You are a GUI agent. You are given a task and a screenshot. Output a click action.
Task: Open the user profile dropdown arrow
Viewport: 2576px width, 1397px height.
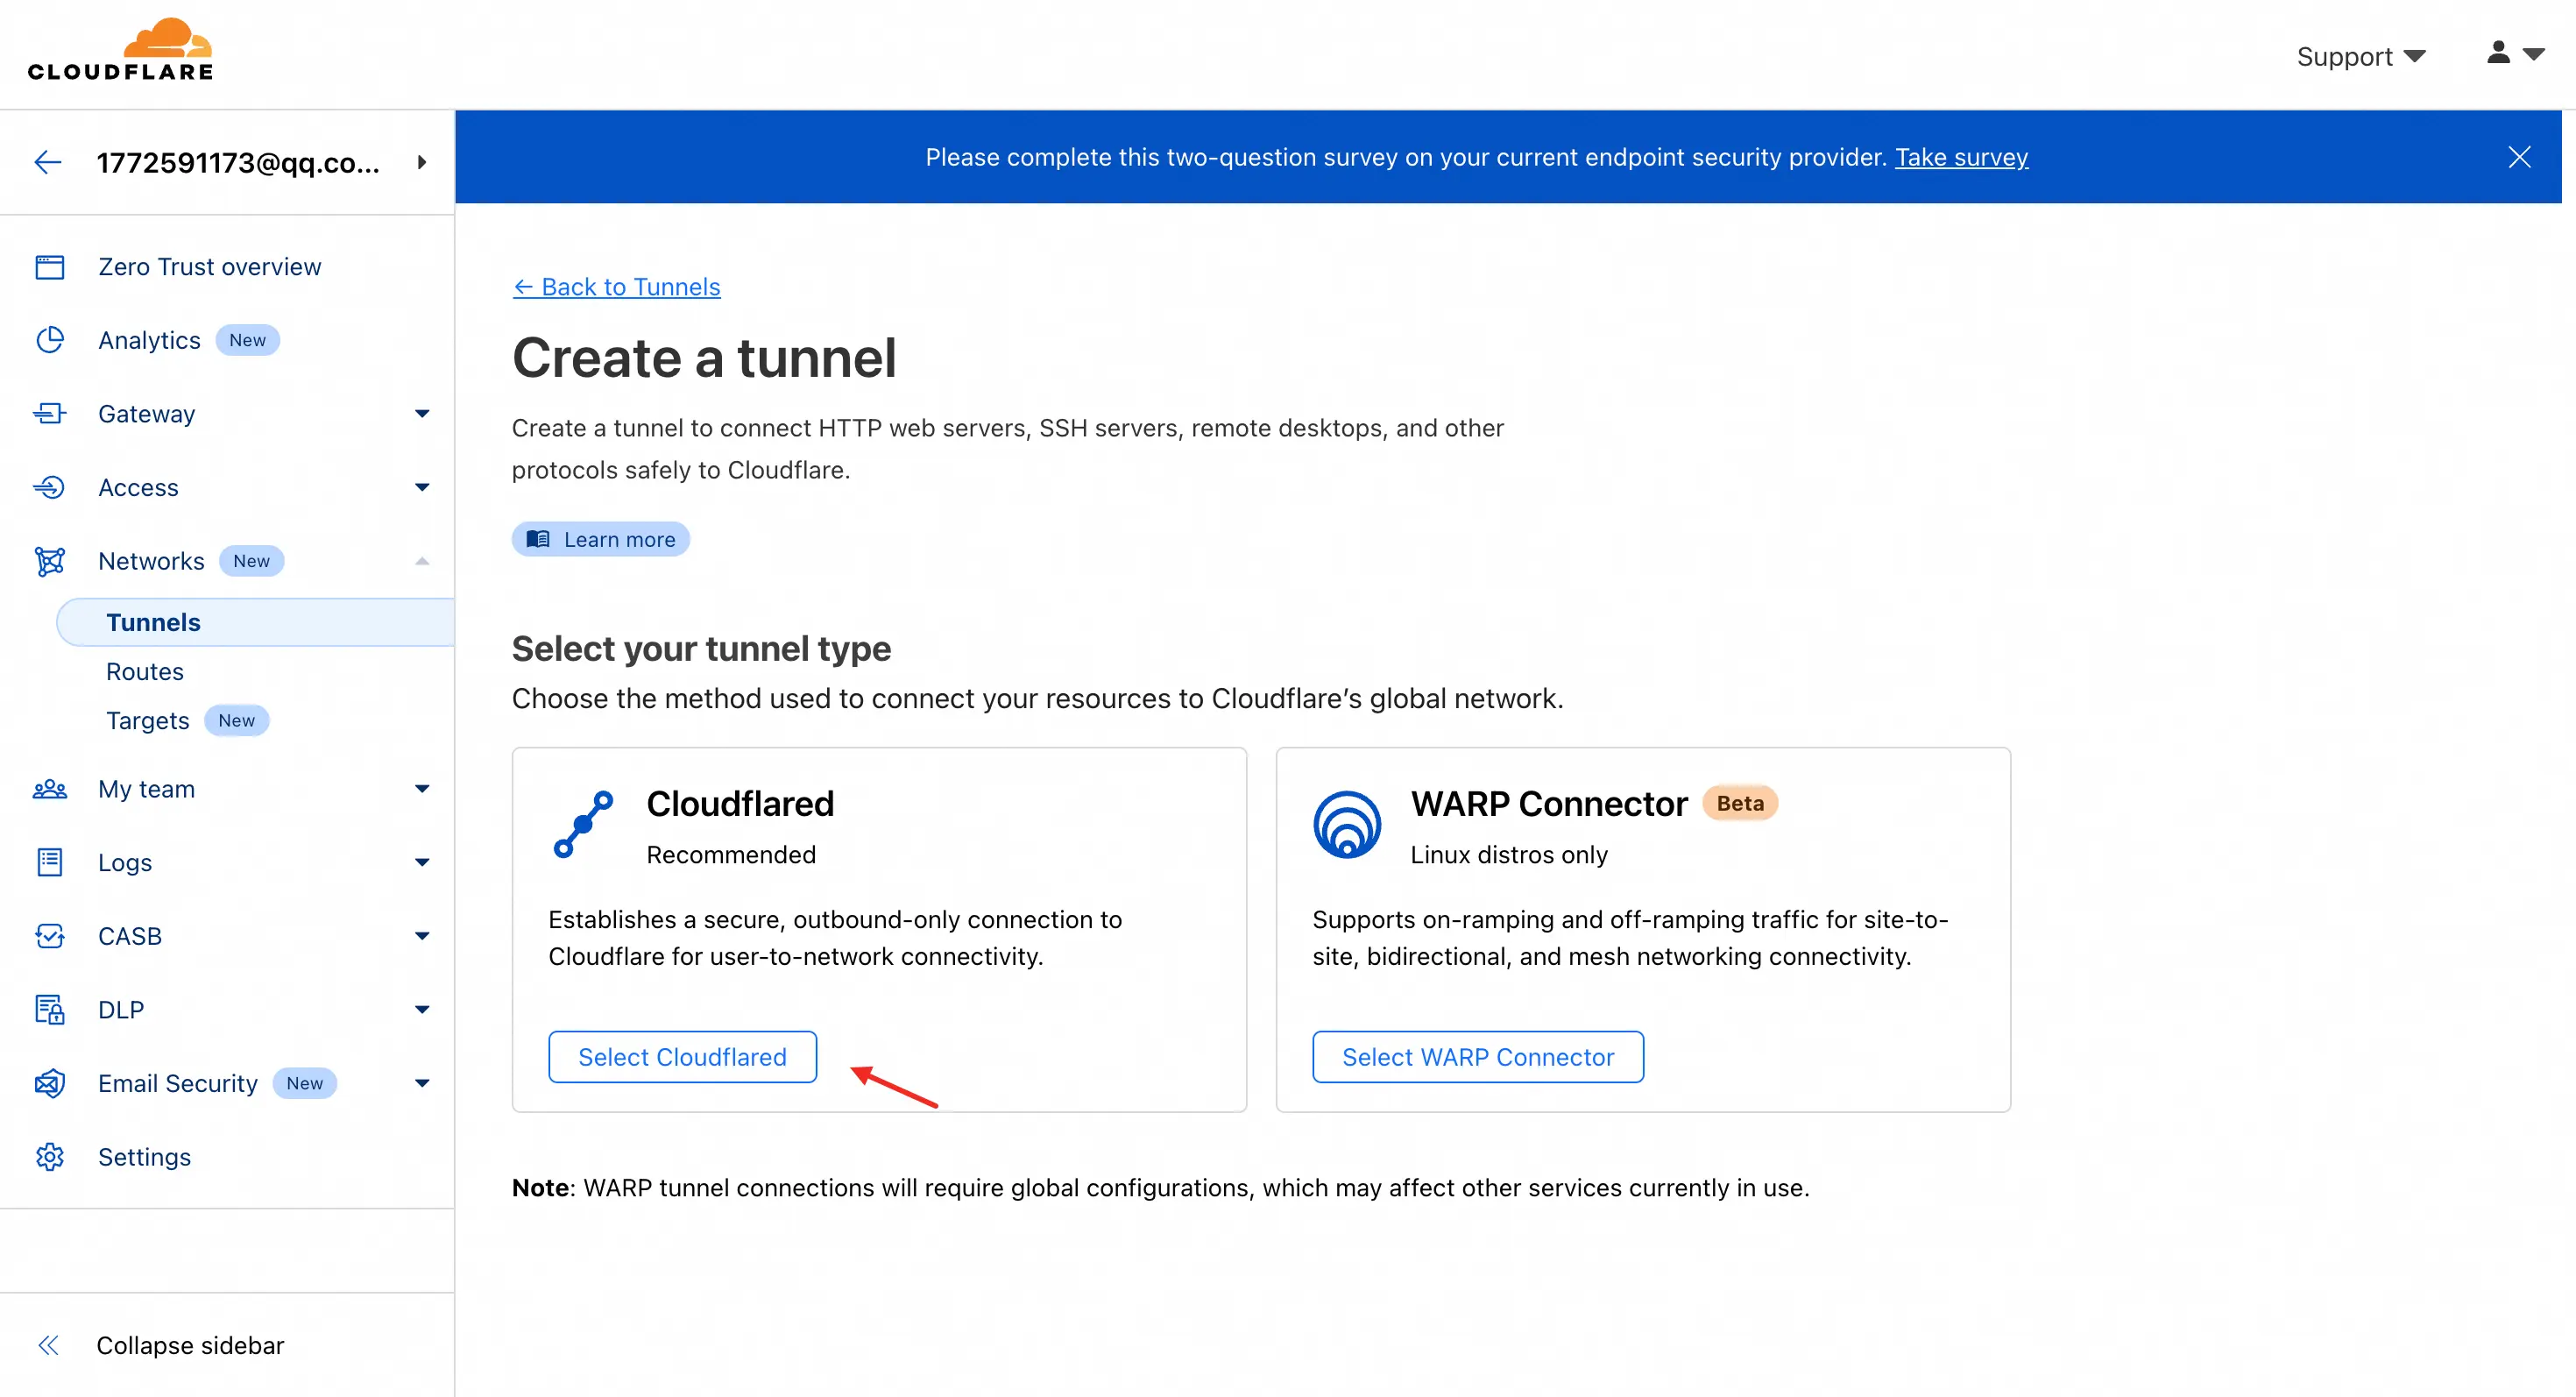pyautogui.click(x=2534, y=54)
